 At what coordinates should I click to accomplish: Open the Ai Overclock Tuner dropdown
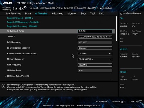coord(95,31)
